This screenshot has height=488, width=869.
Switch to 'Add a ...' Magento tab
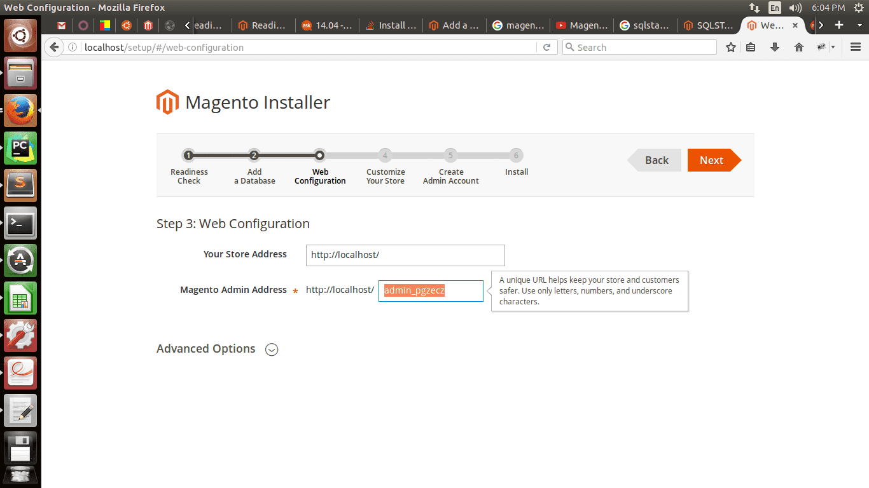(x=455, y=25)
